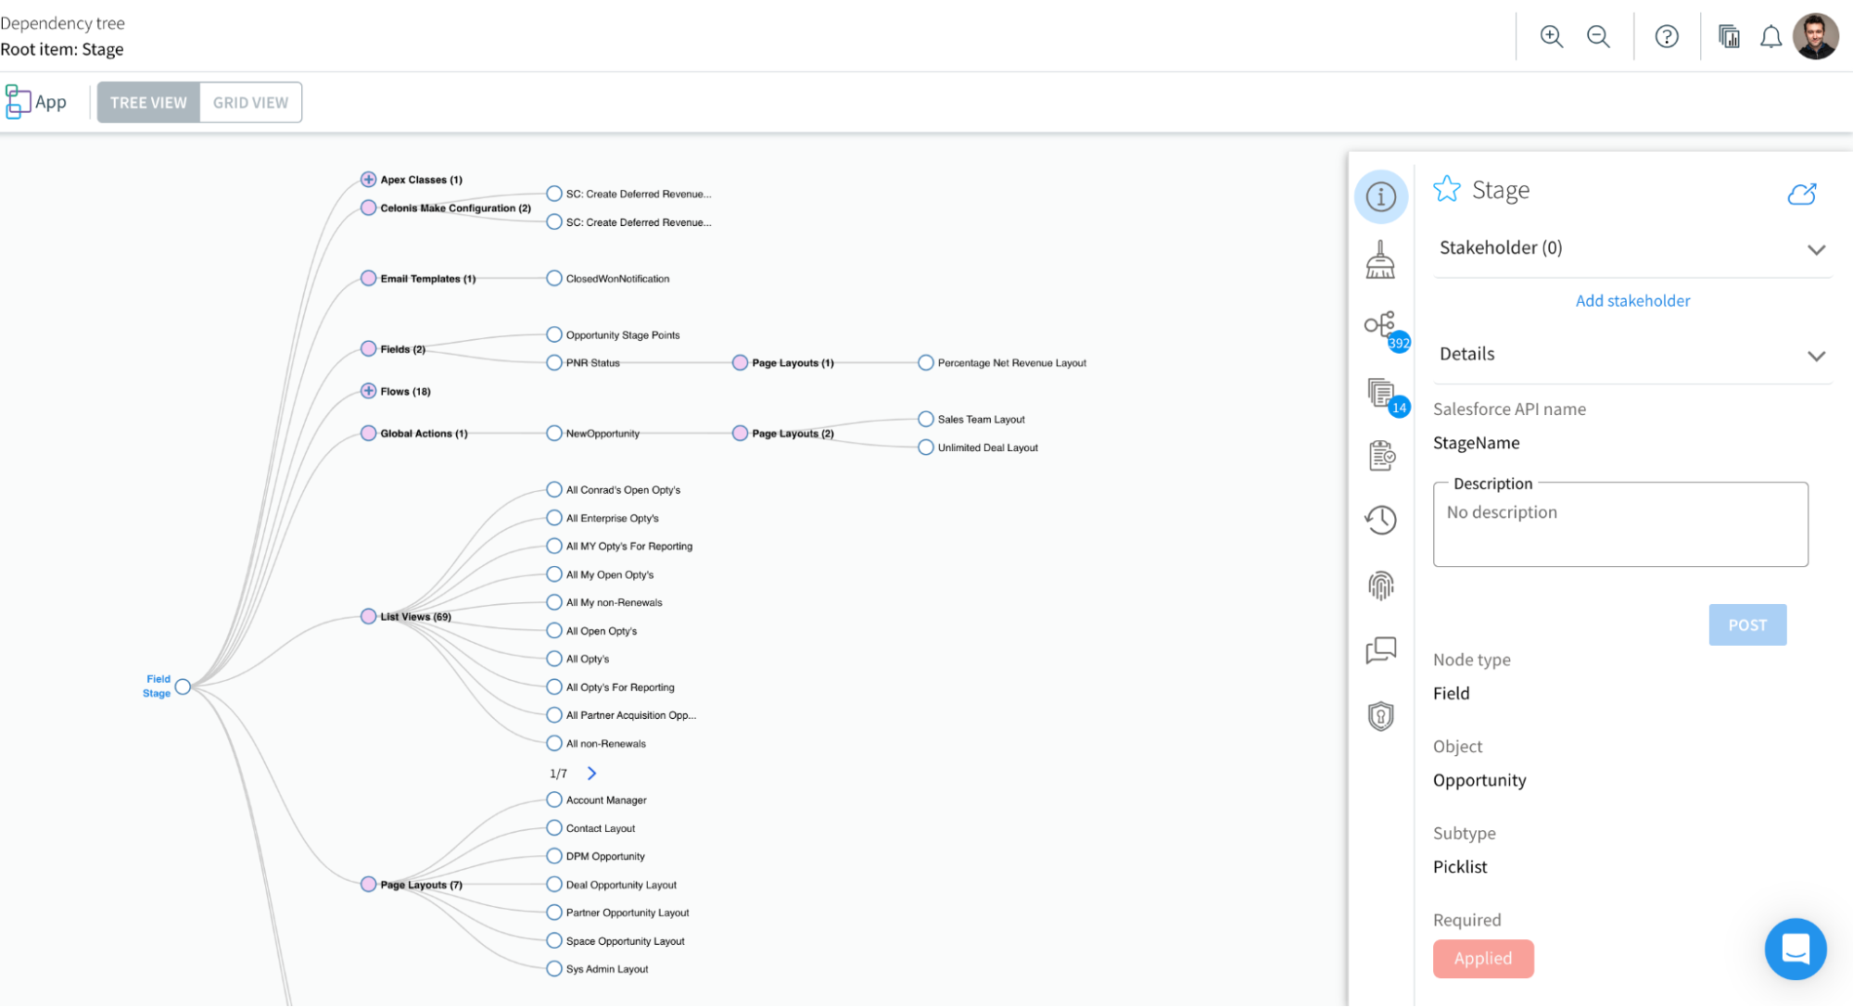This screenshot has width=1853, height=1007.
Task: Open help via question mark icon
Action: (x=1666, y=36)
